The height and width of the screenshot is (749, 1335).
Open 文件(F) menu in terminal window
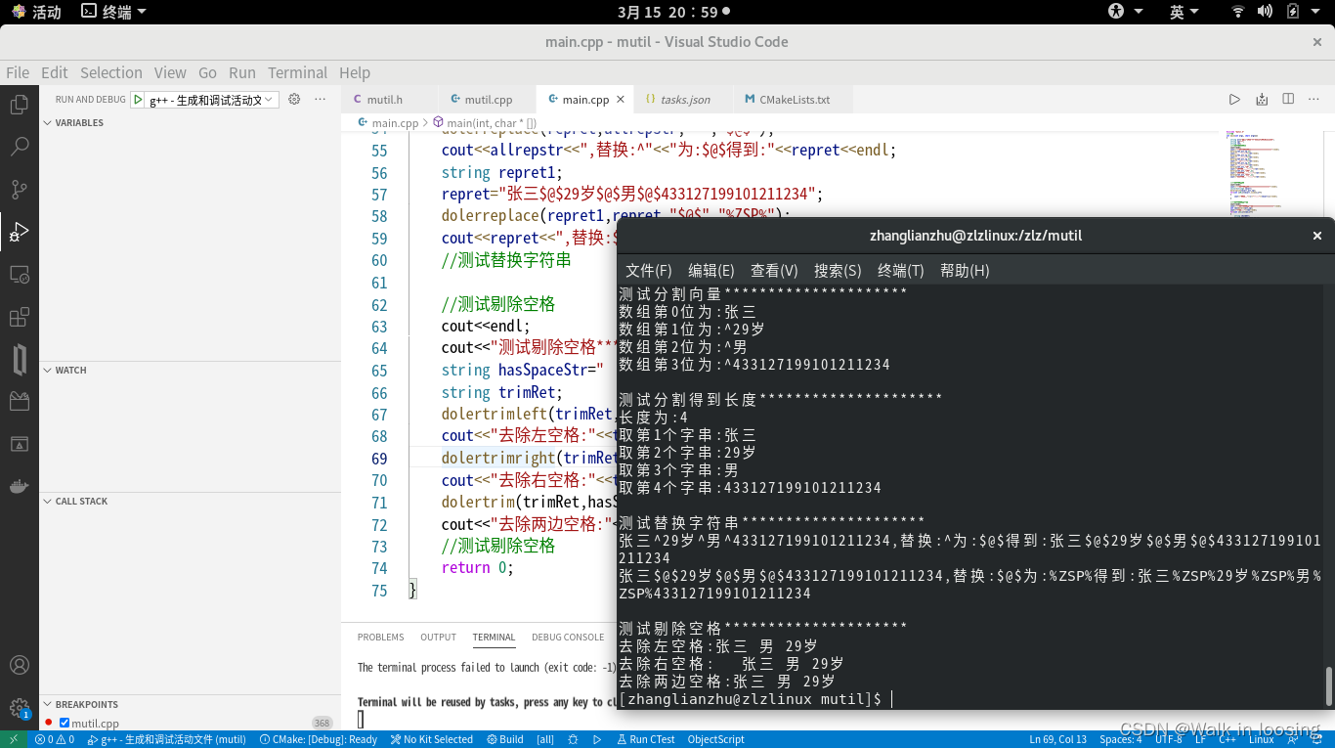click(649, 271)
